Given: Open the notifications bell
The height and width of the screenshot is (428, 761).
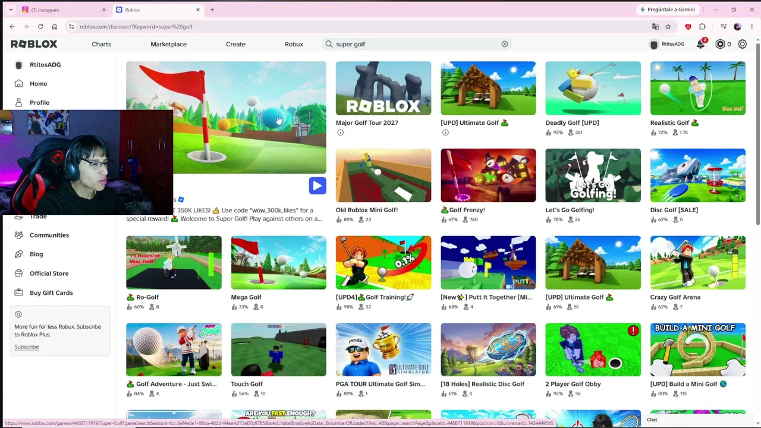Looking at the screenshot, I should [701, 44].
